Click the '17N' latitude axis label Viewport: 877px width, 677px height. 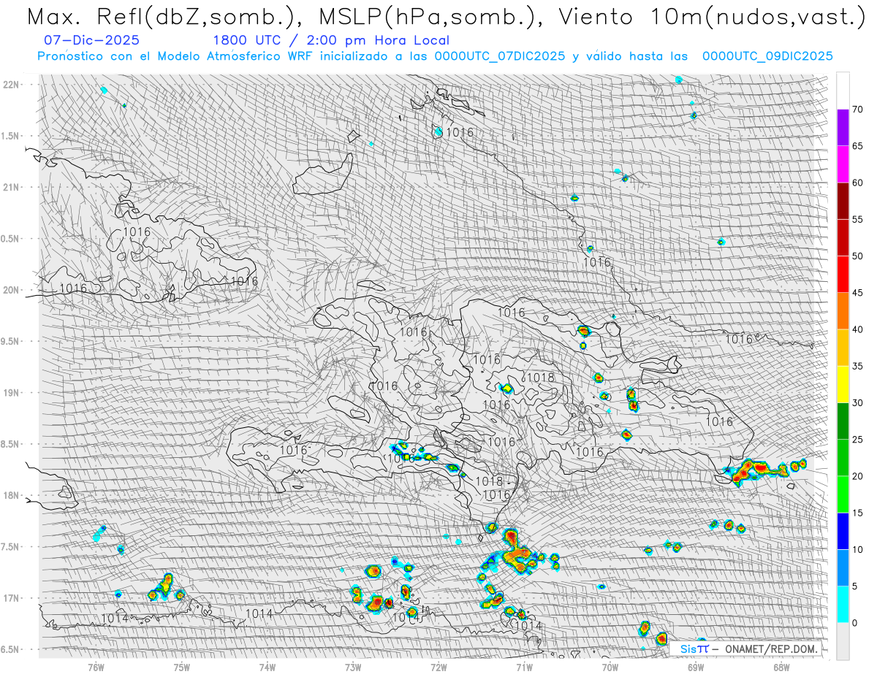11,598
